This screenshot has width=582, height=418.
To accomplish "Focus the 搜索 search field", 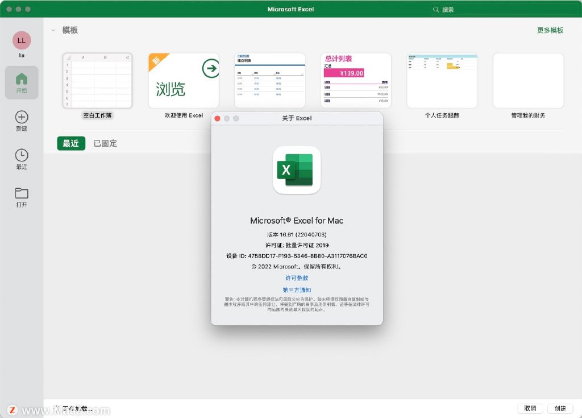I will coord(503,9).
